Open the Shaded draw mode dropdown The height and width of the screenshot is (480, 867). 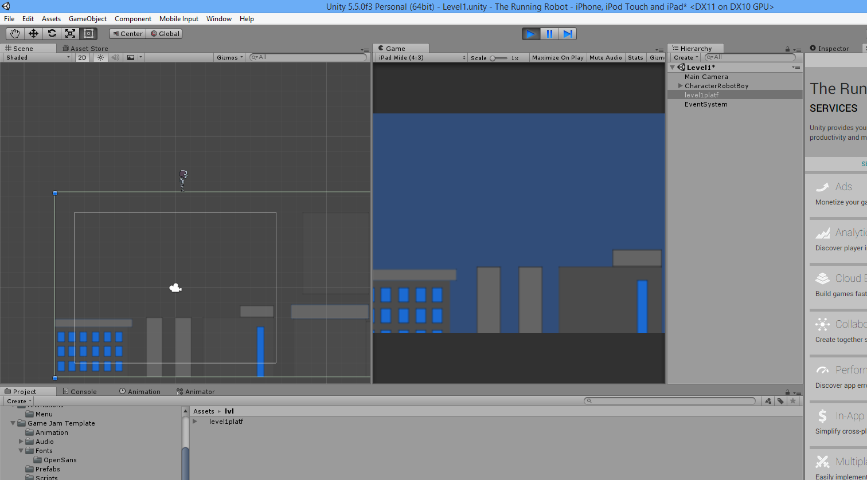click(38, 57)
